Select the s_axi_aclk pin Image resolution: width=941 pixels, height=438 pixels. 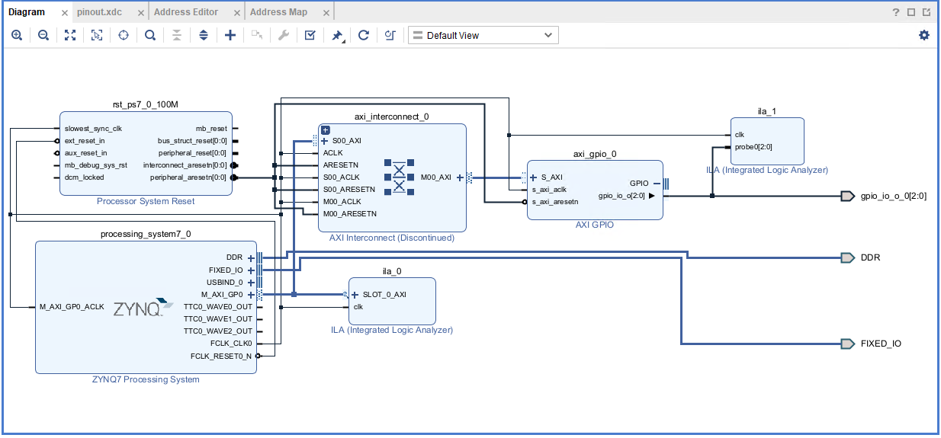549,190
